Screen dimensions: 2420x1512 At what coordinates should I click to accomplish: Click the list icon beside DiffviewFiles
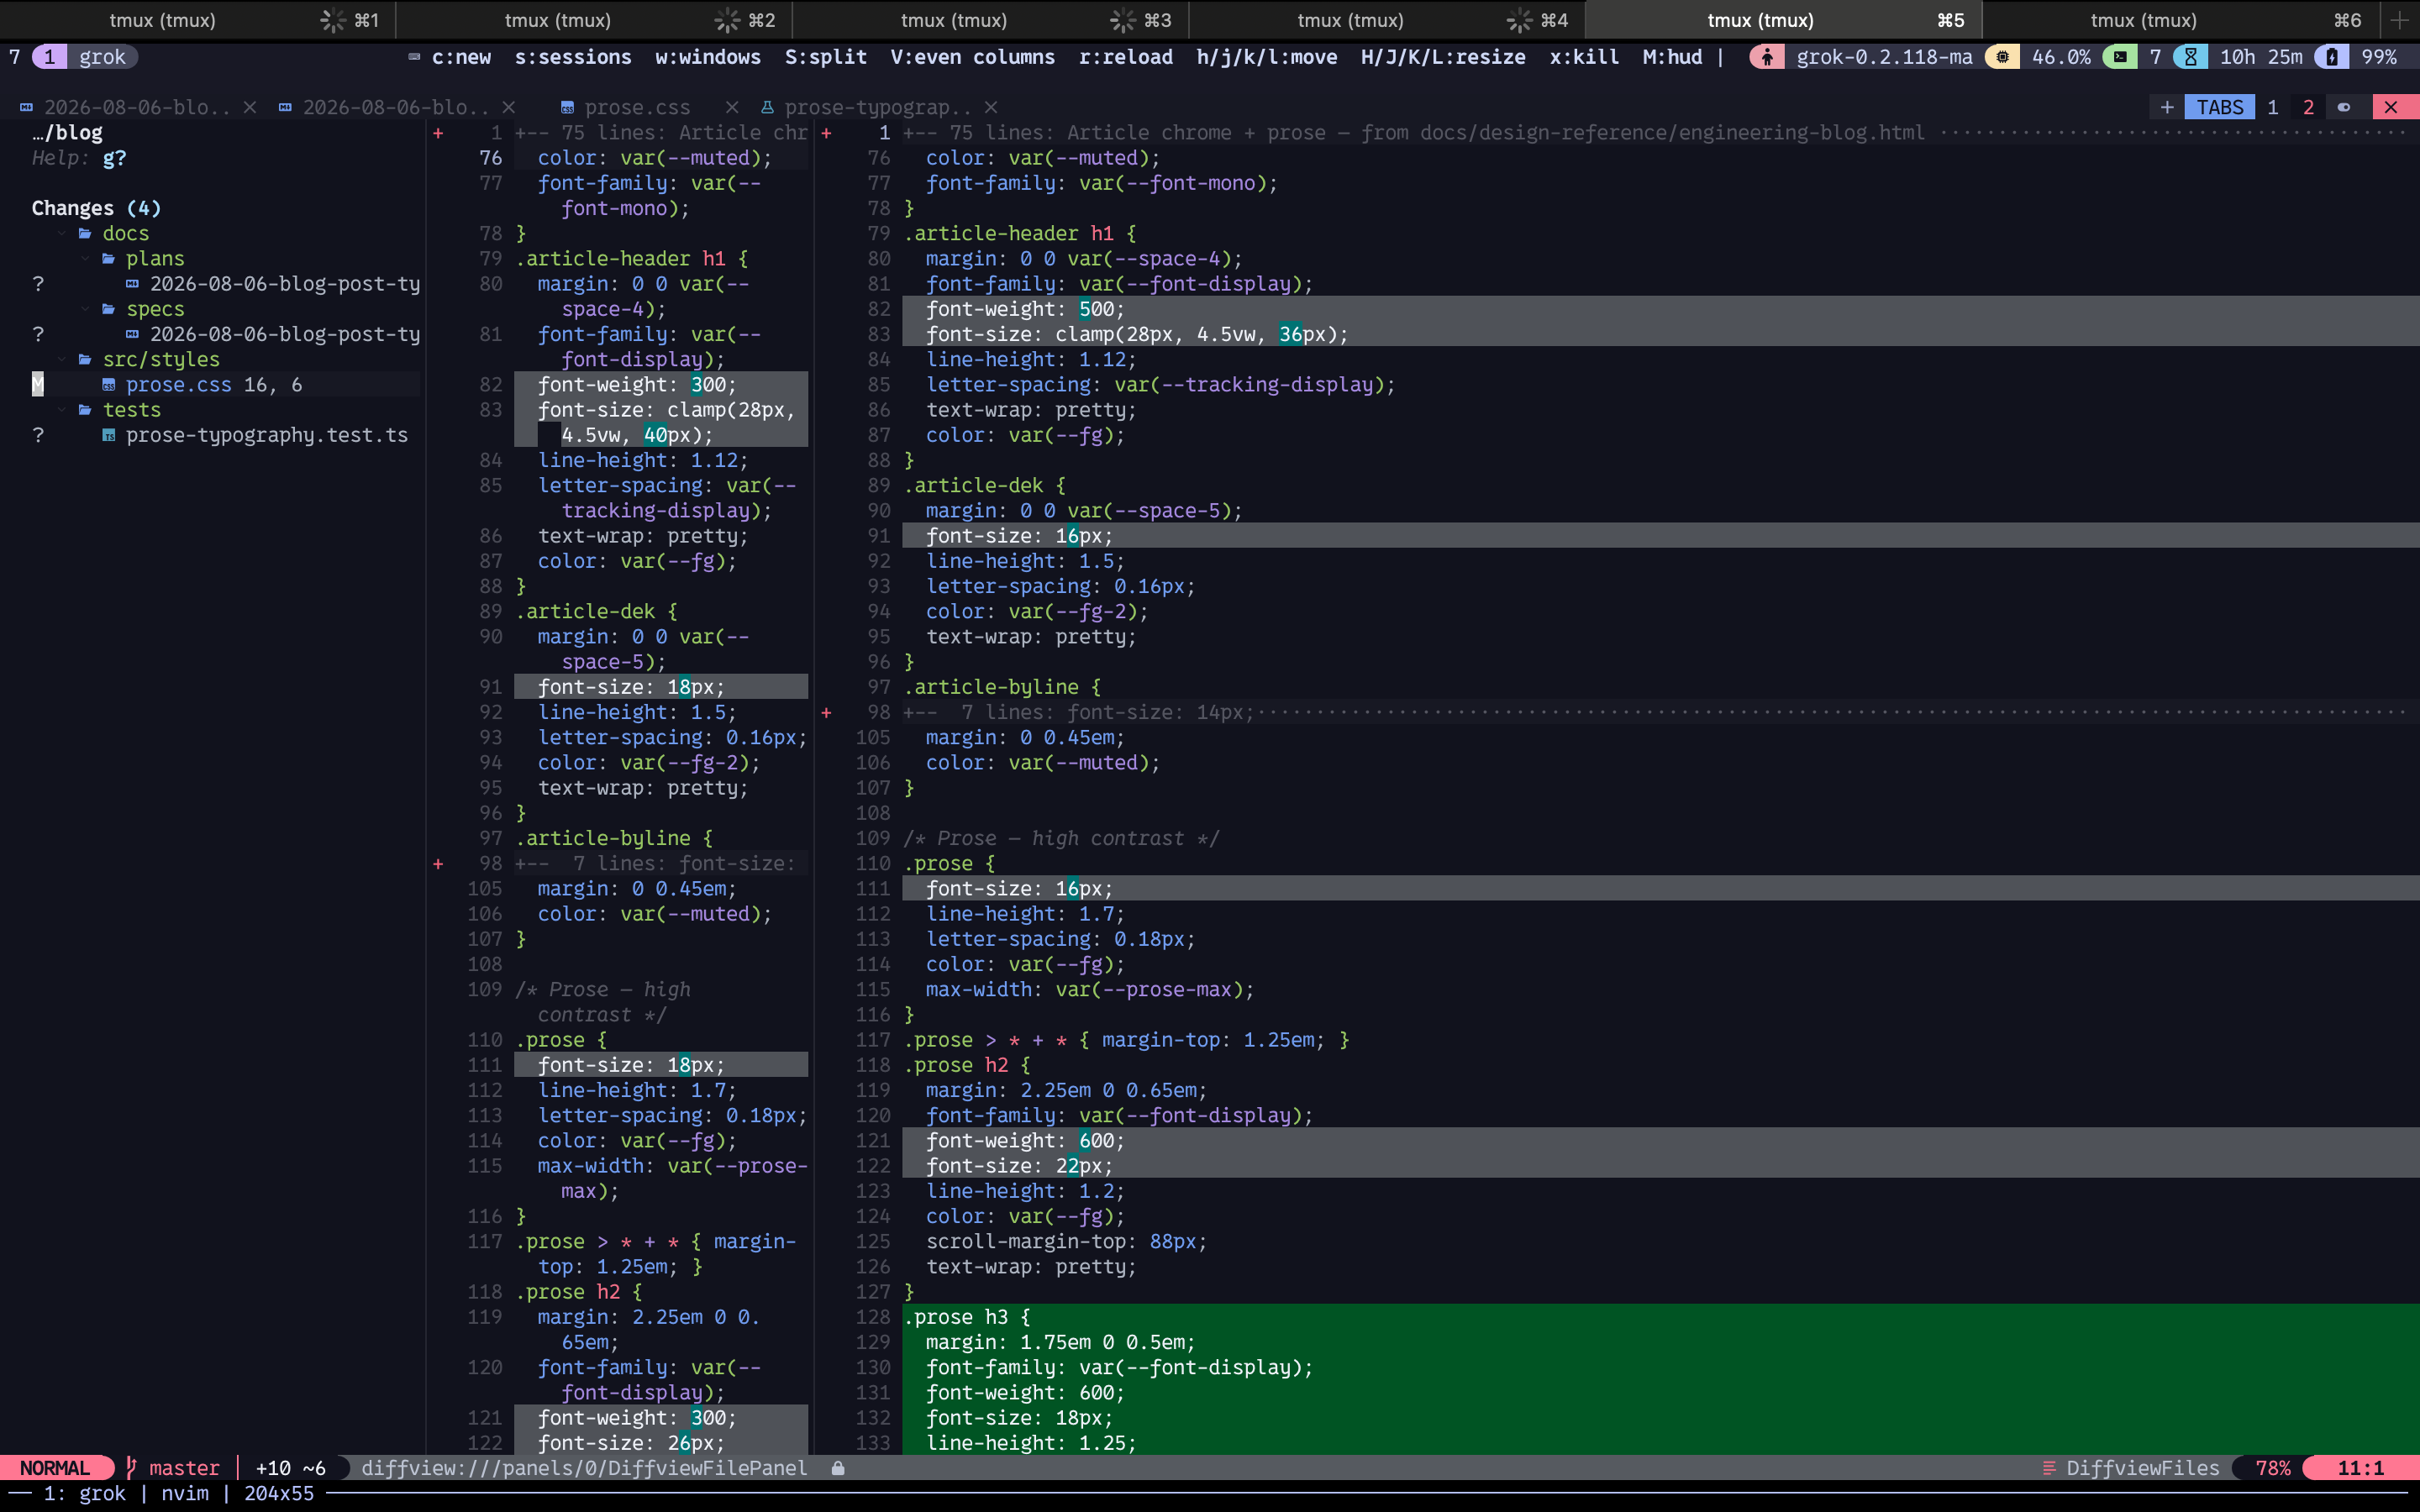[x=2049, y=1468]
